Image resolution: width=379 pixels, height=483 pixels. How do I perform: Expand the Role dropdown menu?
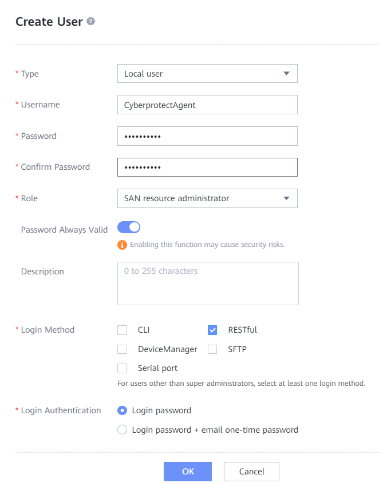207,198
